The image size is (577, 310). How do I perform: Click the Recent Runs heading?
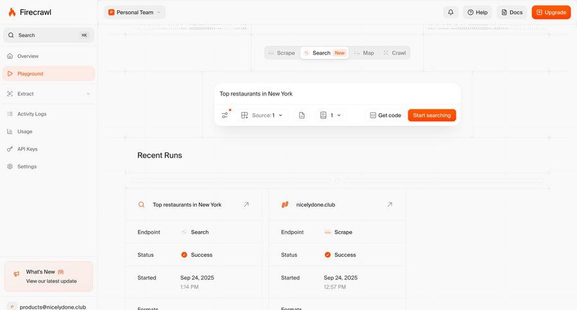pyautogui.click(x=160, y=155)
